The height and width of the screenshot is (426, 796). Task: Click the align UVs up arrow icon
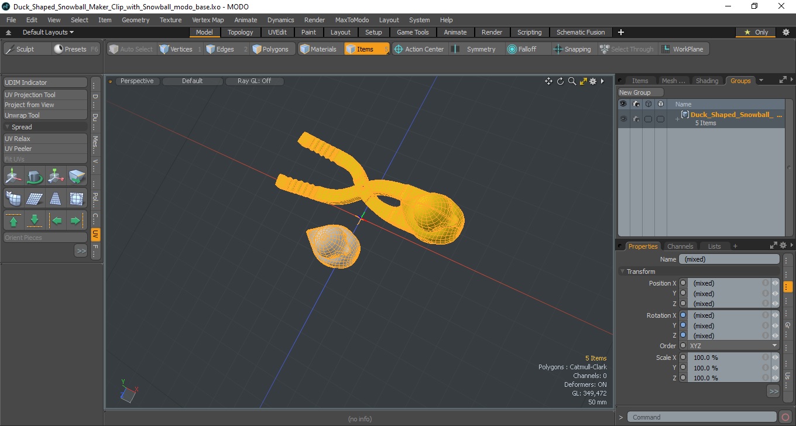13,221
